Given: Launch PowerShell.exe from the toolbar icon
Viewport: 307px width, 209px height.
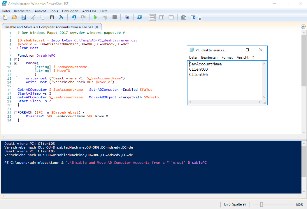Looking at the screenshot, I should (140, 18).
